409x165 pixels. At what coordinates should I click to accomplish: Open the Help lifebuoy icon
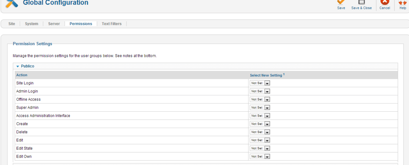click(x=403, y=2)
